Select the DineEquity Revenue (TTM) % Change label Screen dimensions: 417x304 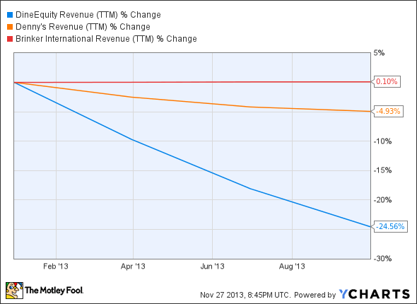click(88, 15)
